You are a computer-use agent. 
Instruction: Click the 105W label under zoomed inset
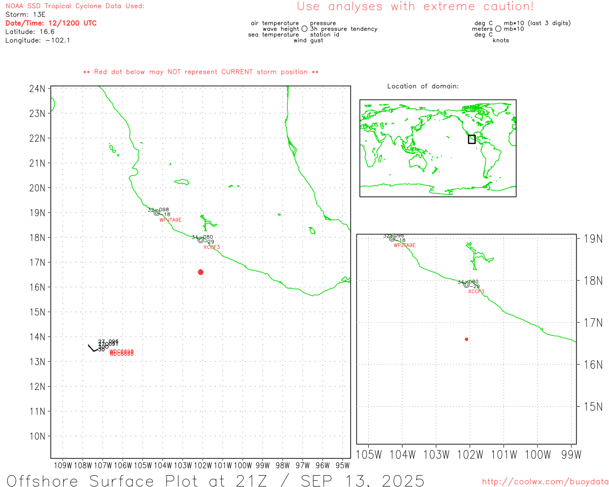pos(369,455)
